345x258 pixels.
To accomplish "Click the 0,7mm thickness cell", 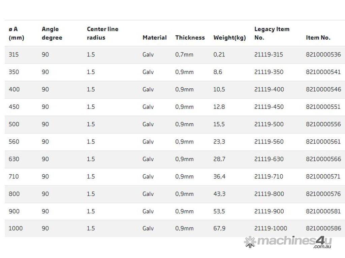I will (x=184, y=54).
